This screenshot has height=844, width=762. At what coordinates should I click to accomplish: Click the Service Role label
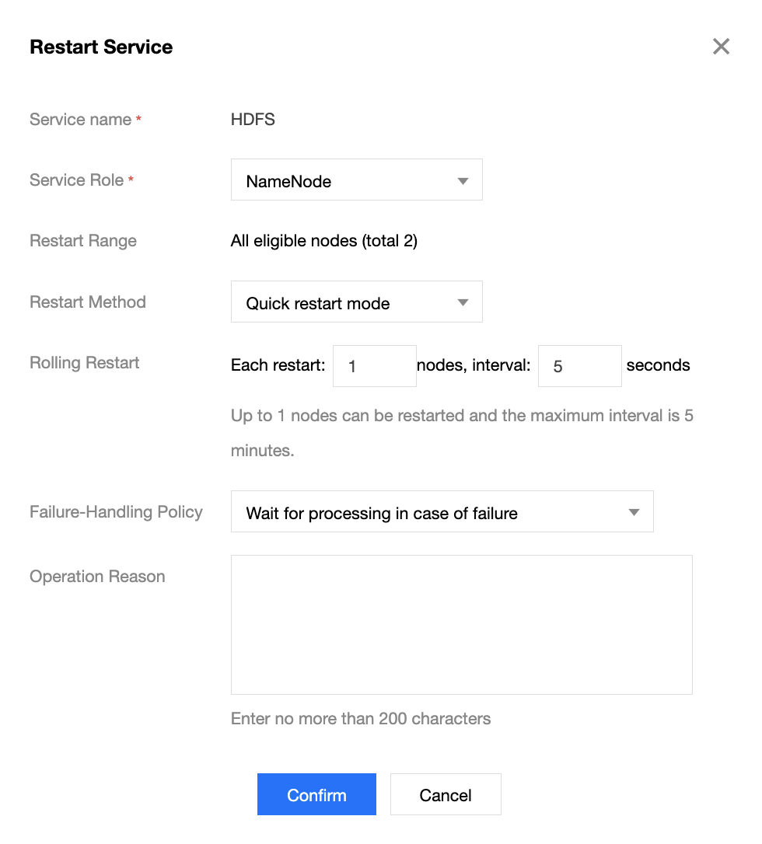76,180
